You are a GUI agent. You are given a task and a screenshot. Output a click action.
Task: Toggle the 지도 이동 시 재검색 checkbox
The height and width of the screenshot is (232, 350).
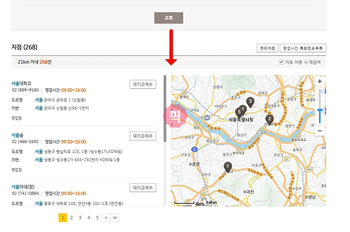tap(281, 62)
